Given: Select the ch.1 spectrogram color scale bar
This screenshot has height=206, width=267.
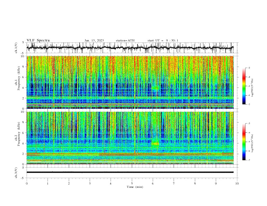Looking at the screenshot, I should click(244, 86).
